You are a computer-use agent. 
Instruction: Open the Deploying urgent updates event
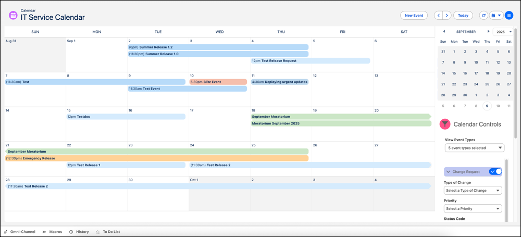click(x=279, y=82)
